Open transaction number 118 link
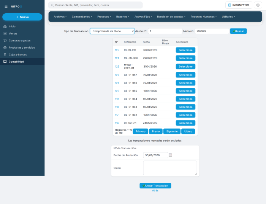 point(117,107)
